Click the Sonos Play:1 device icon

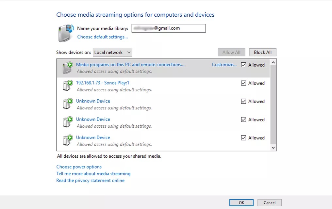click(x=67, y=86)
